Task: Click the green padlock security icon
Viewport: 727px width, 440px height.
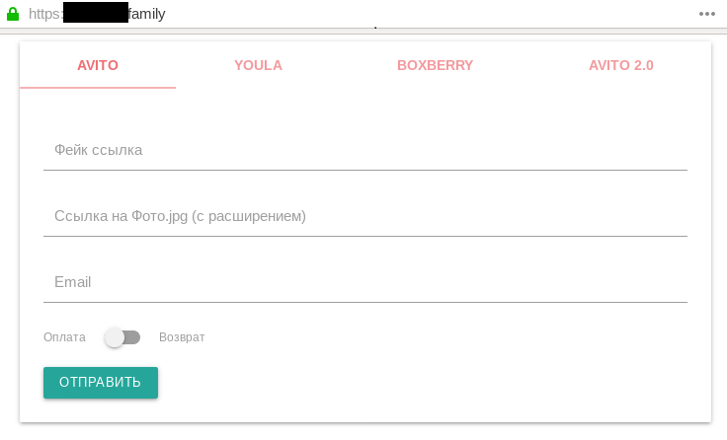Action: coord(13,14)
